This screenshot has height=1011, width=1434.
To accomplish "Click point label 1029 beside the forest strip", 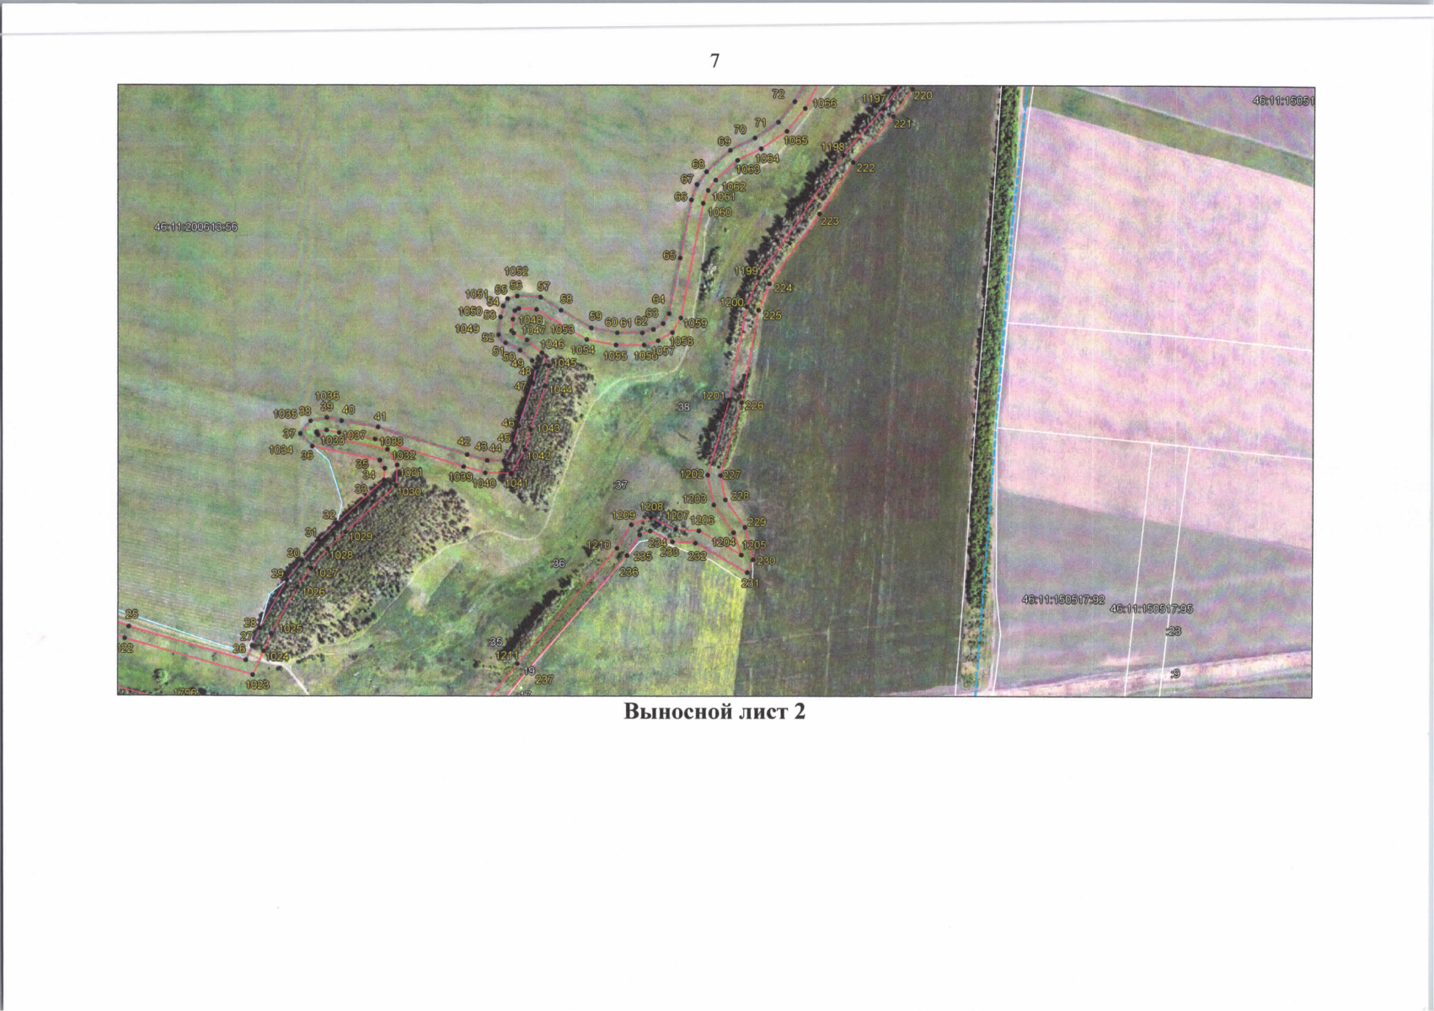I will (361, 536).
